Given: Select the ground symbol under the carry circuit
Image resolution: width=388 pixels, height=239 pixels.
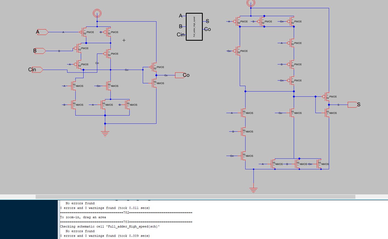Looking at the screenshot, I should [105, 133].
